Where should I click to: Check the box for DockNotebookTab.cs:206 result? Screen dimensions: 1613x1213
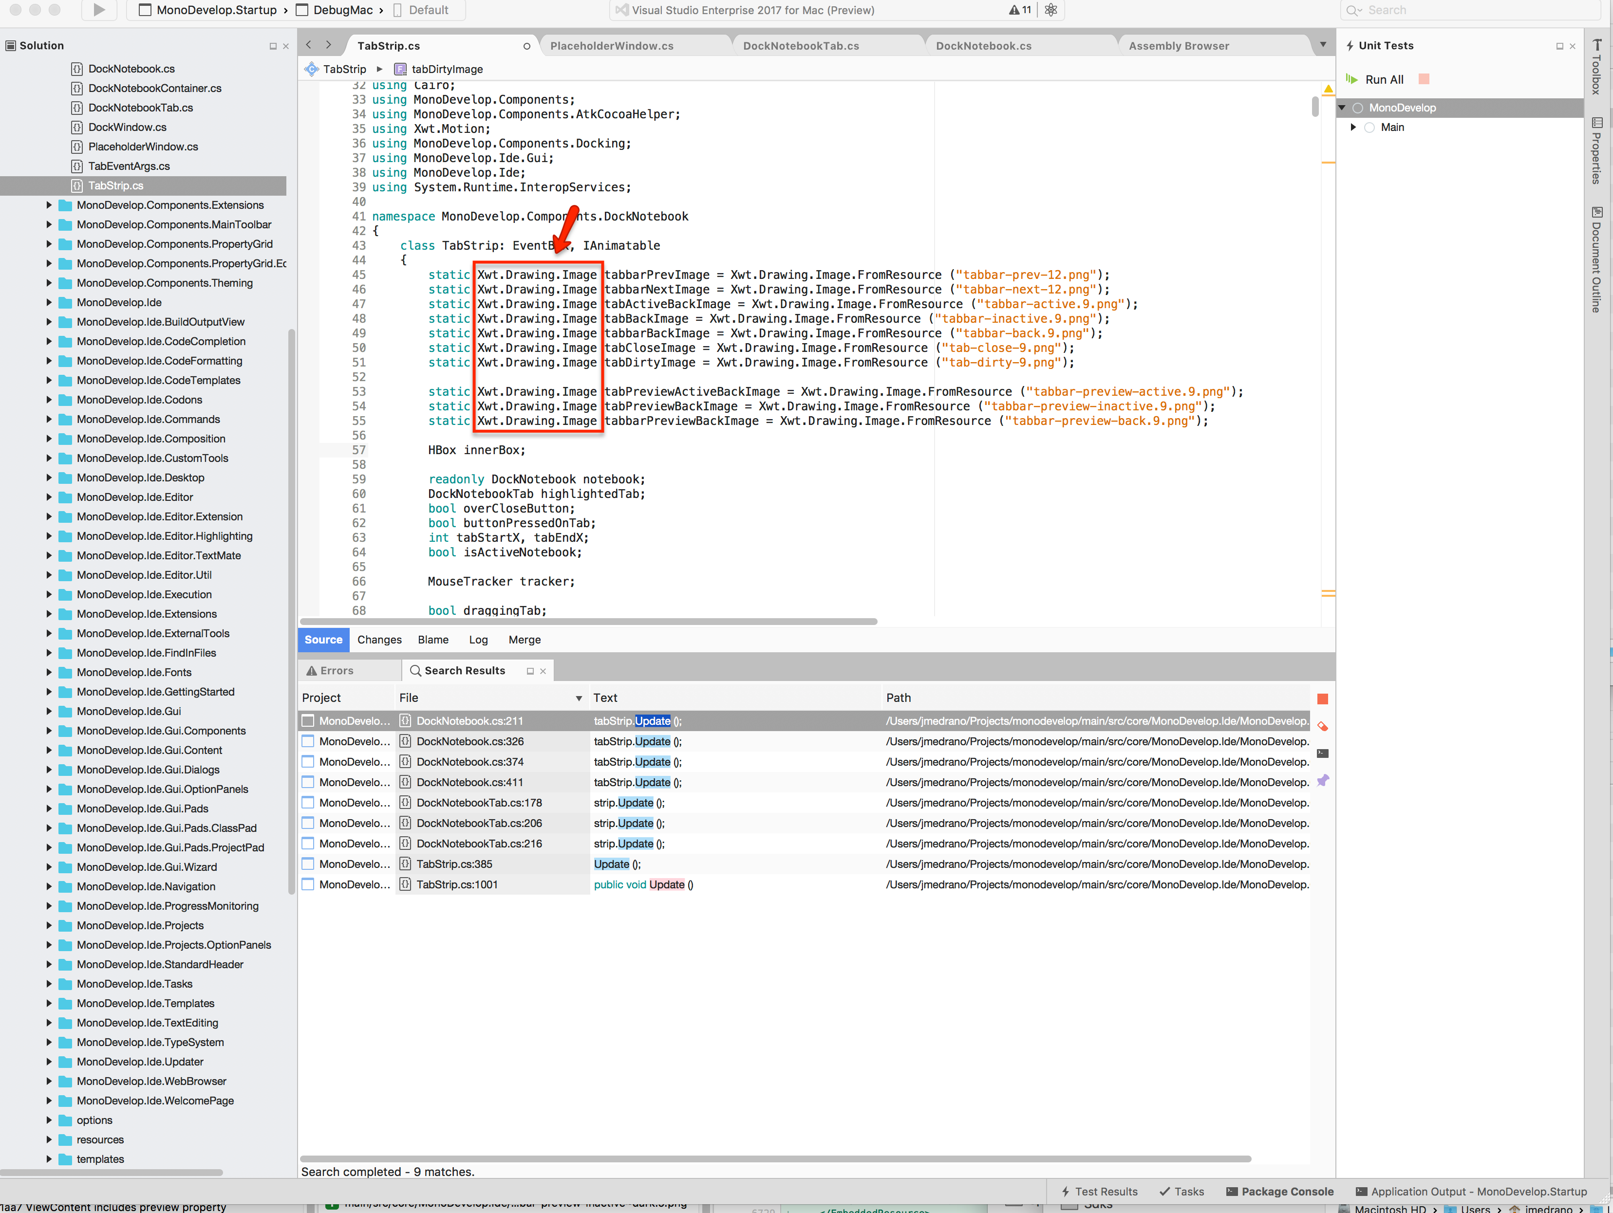click(x=308, y=823)
